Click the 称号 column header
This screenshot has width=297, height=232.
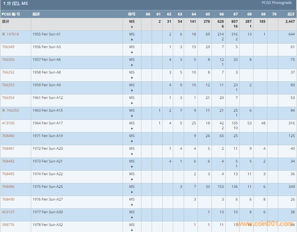pos(132,14)
